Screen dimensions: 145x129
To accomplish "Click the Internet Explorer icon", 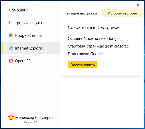I will [x=11, y=48].
